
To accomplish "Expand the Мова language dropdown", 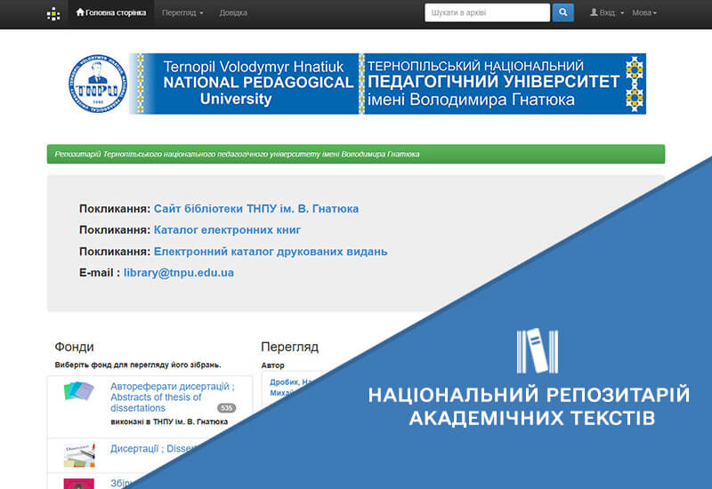I will pyautogui.click(x=644, y=12).
